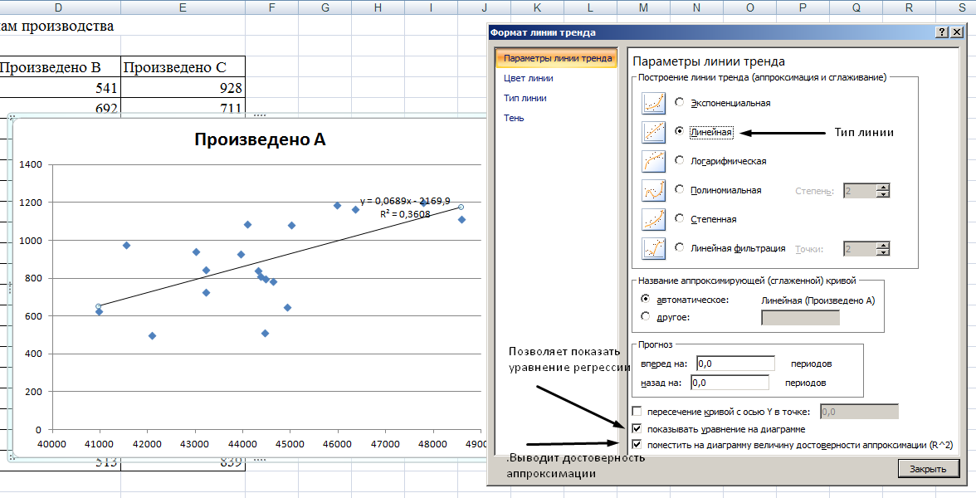
Task: Click the назад на forecast field
Action: pyautogui.click(x=730, y=382)
